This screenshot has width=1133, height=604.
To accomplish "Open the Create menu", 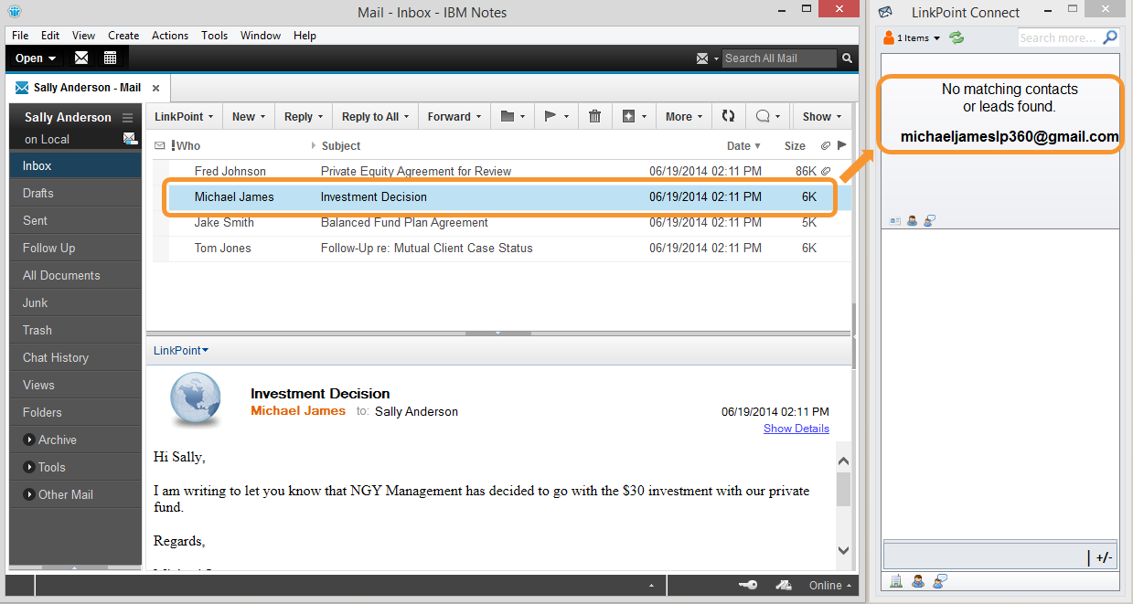I will [x=123, y=36].
